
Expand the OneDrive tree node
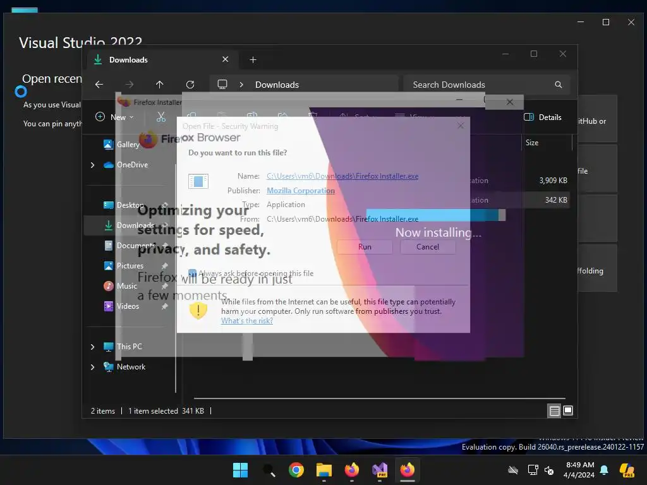pos(92,165)
